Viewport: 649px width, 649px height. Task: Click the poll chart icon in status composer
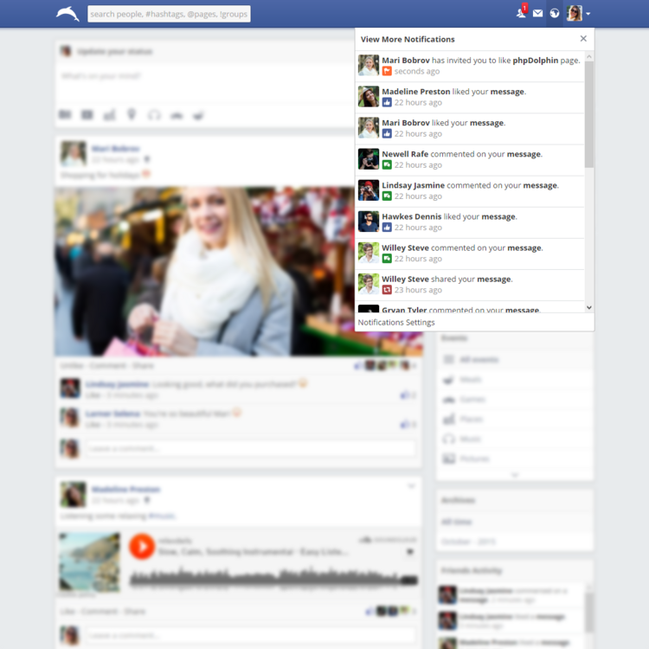tap(109, 114)
